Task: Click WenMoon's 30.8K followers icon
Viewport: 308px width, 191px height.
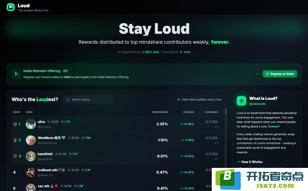Action: click(69, 138)
